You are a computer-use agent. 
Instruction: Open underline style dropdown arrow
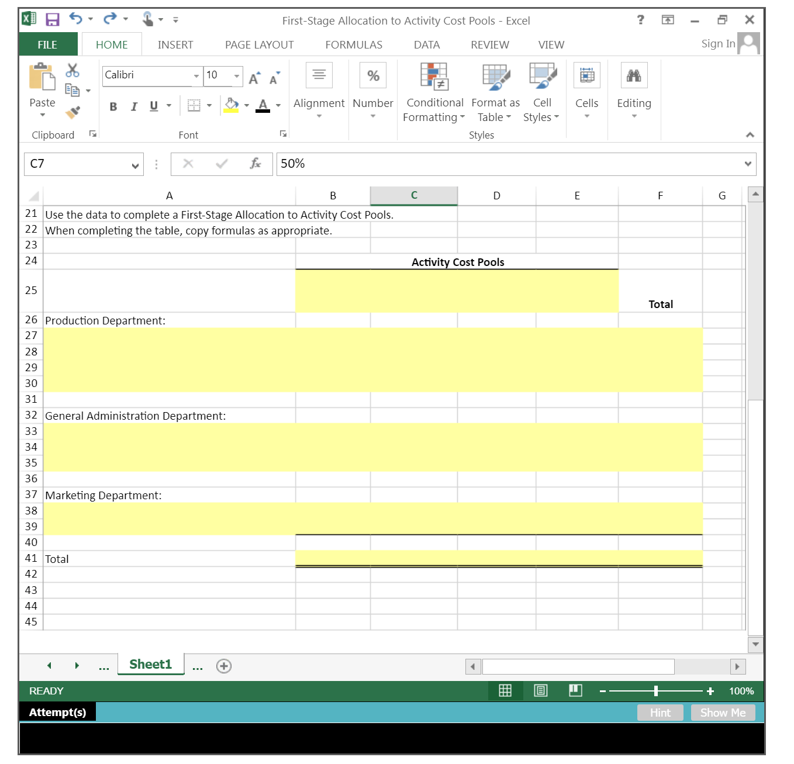tap(169, 106)
